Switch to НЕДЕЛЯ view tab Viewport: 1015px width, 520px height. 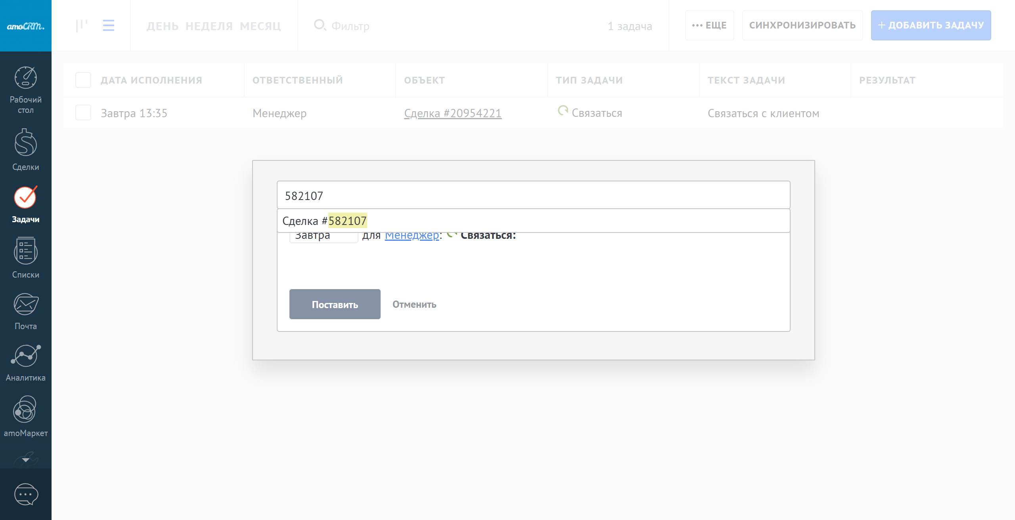(x=209, y=26)
